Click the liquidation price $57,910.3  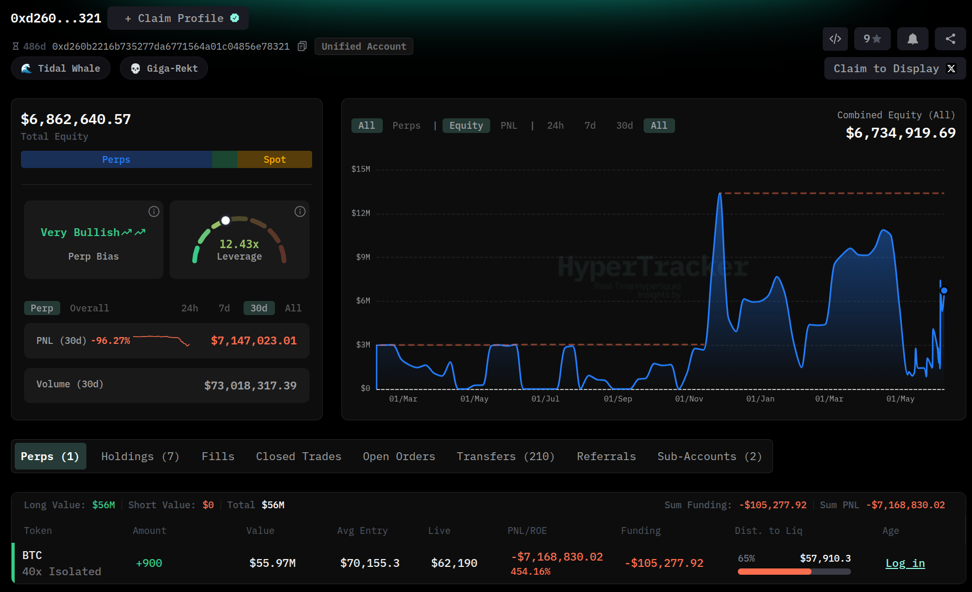pyautogui.click(x=825, y=559)
